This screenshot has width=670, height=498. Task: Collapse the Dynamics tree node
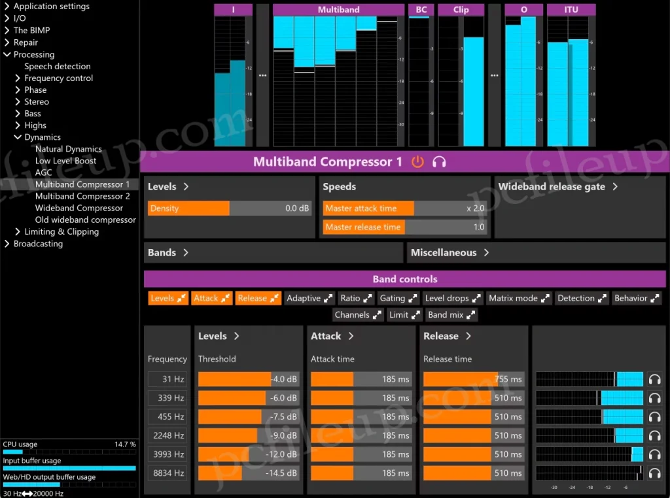18,137
